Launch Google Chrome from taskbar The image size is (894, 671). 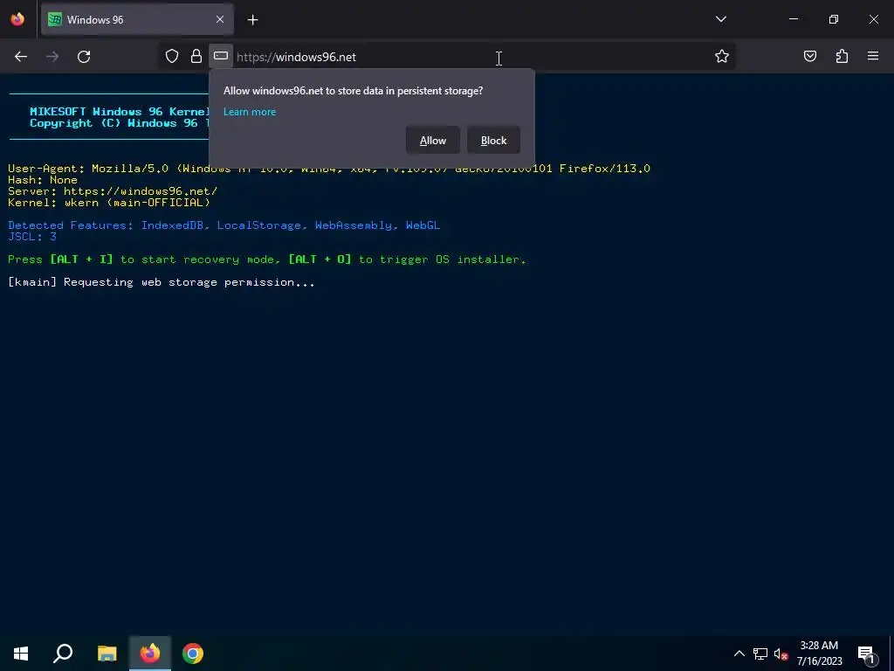(193, 654)
